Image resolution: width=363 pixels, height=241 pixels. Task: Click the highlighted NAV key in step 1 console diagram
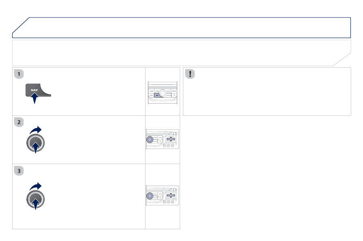(x=157, y=95)
